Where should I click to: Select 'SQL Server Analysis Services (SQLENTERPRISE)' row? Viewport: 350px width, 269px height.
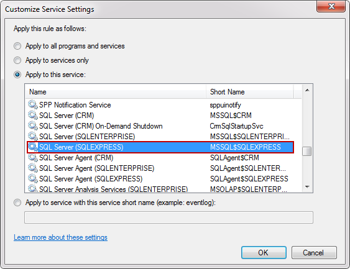pyautogui.click(x=160, y=189)
